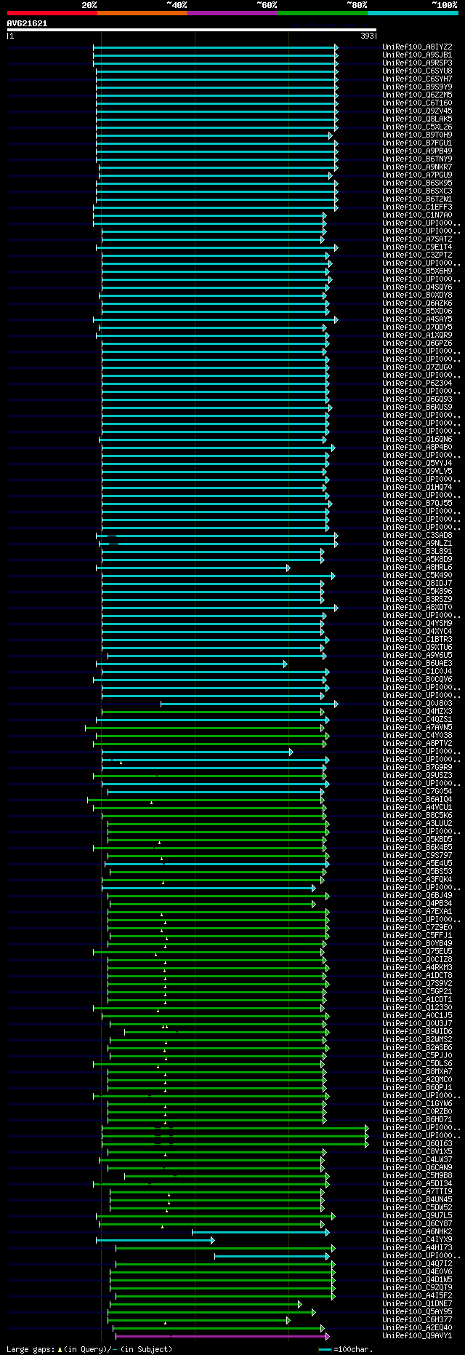
Task: Select label UniRef100_Q8LAK5
Action: 417,119
